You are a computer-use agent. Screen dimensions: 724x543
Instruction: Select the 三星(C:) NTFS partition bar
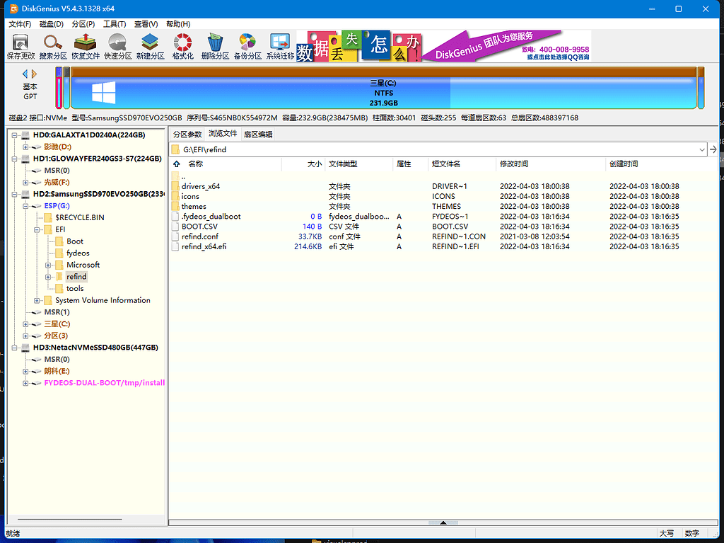(x=382, y=93)
